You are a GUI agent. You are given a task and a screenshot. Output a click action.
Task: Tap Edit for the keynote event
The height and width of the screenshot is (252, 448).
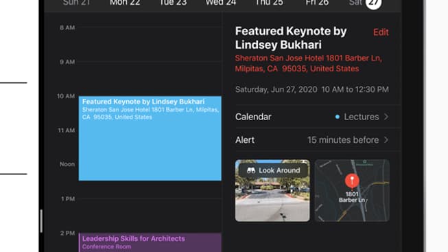click(x=381, y=32)
